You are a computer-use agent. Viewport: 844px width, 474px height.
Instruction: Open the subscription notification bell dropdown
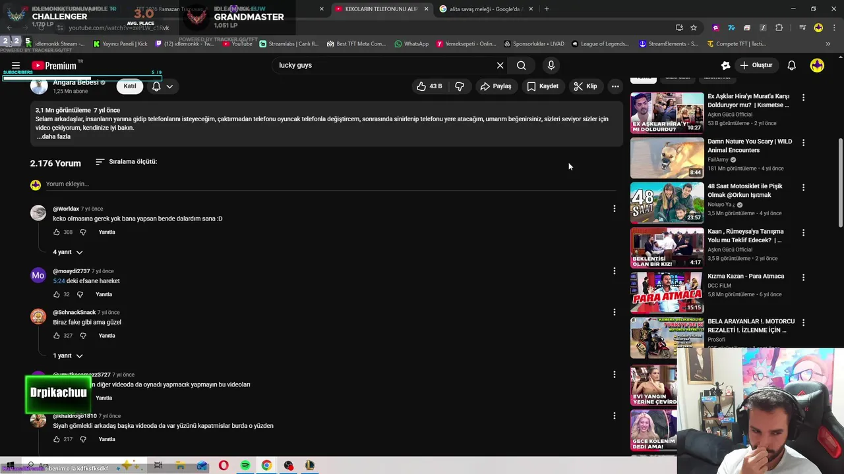(x=162, y=86)
